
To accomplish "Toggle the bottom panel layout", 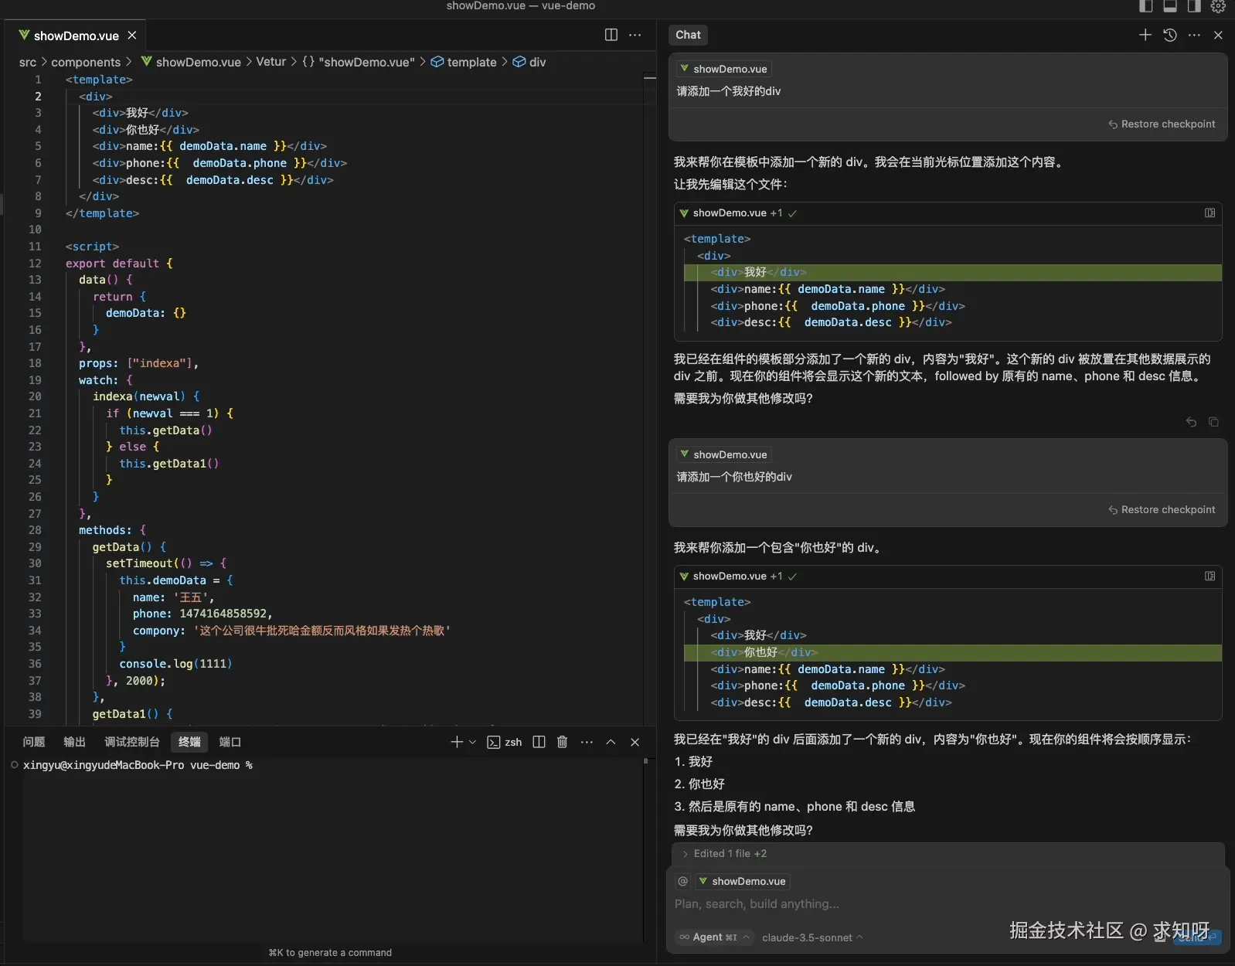I will pyautogui.click(x=1170, y=6).
